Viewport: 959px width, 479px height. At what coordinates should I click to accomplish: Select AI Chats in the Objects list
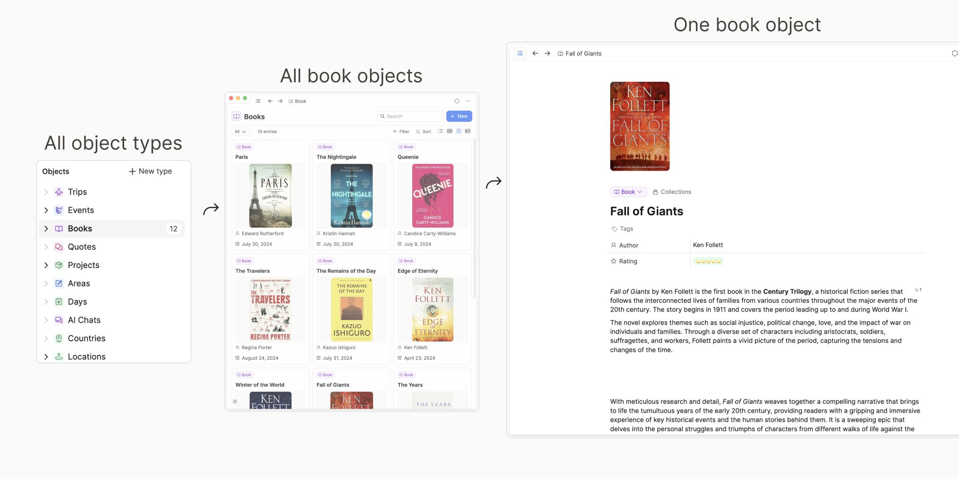(x=84, y=320)
